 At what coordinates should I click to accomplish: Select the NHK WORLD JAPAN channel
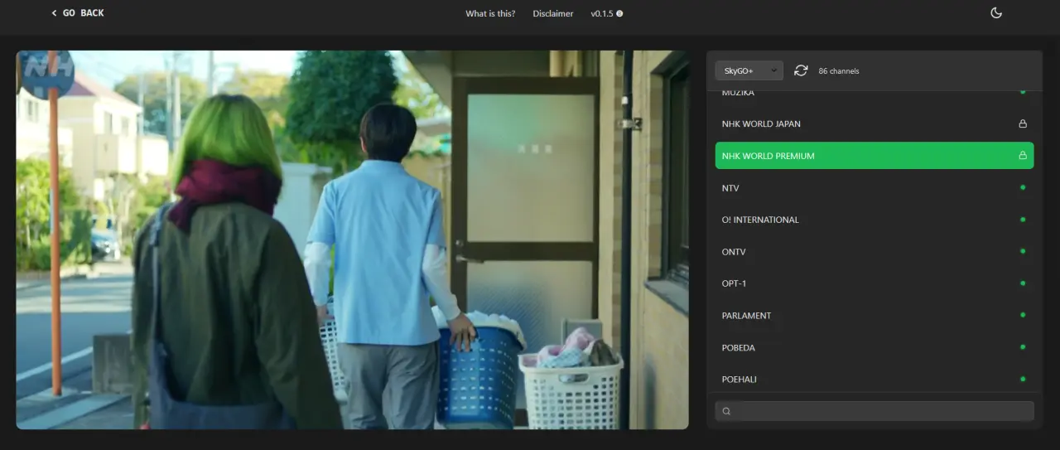pyautogui.click(x=874, y=124)
